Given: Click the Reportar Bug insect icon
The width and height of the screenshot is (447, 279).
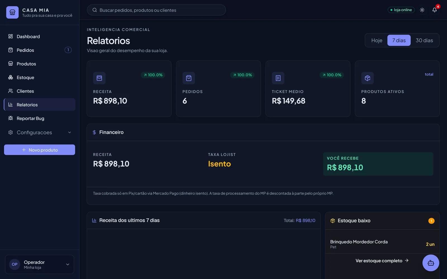Looking at the screenshot, I should tap(11, 118).
